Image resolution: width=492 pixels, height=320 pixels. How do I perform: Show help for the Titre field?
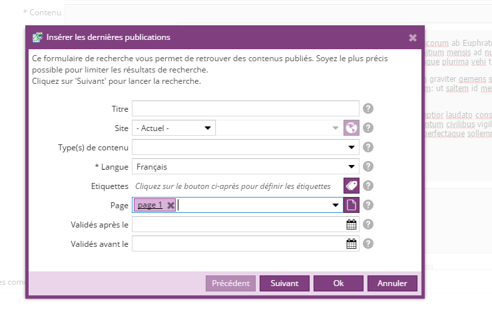368,108
